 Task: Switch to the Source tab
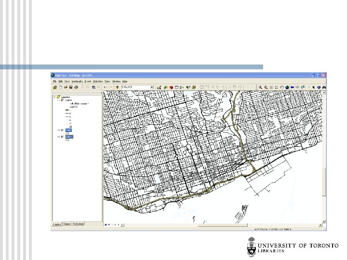(x=67, y=224)
